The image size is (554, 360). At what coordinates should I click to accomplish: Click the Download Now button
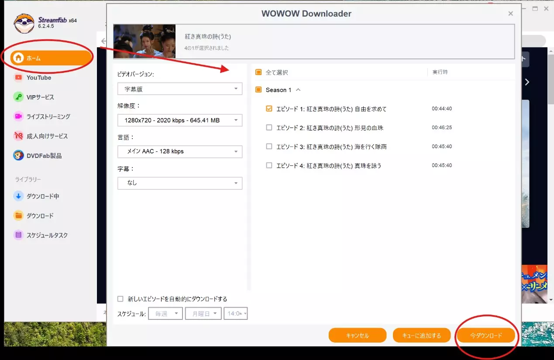486,336
